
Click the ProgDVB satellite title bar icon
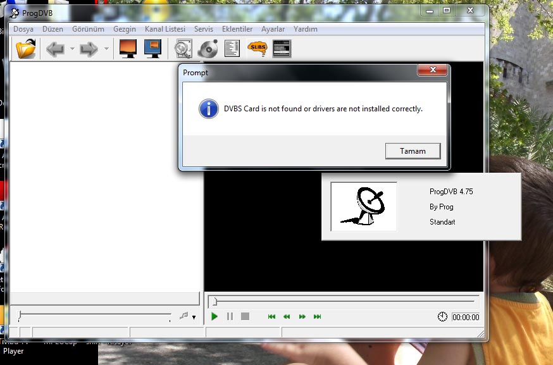coord(14,13)
